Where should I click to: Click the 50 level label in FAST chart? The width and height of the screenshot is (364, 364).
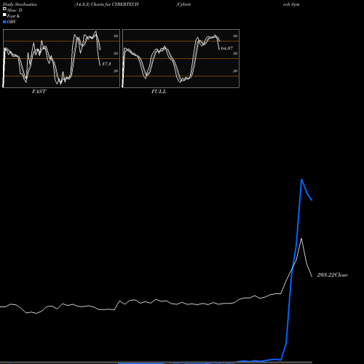pyautogui.click(x=116, y=53)
